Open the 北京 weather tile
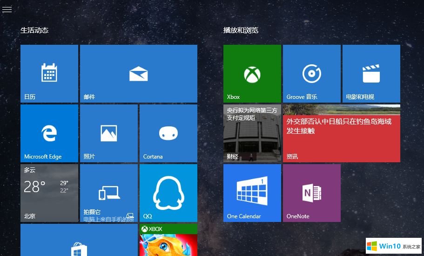The width and height of the screenshot is (424, 256). pos(49,193)
